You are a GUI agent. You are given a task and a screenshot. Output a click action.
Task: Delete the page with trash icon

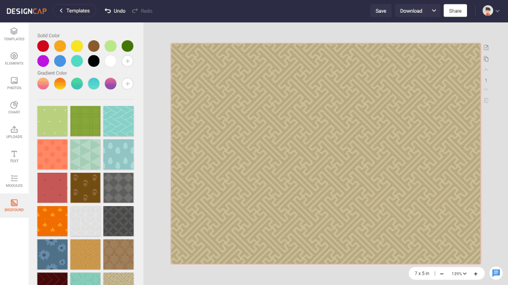pyautogui.click(x=486, y=100)
